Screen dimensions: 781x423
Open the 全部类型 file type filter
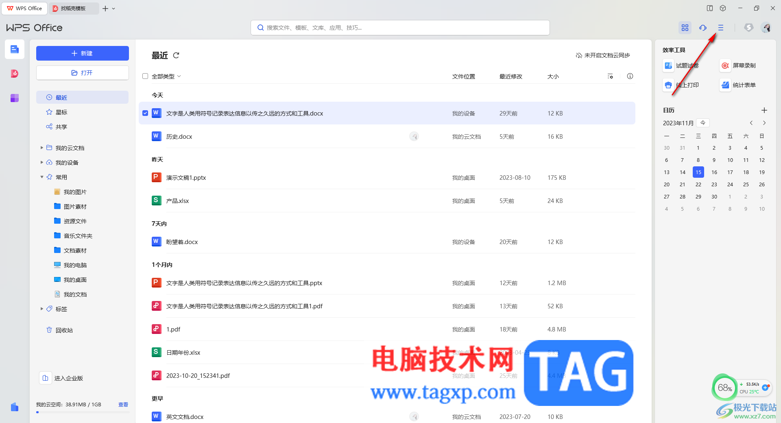click(x=166, y=76)
